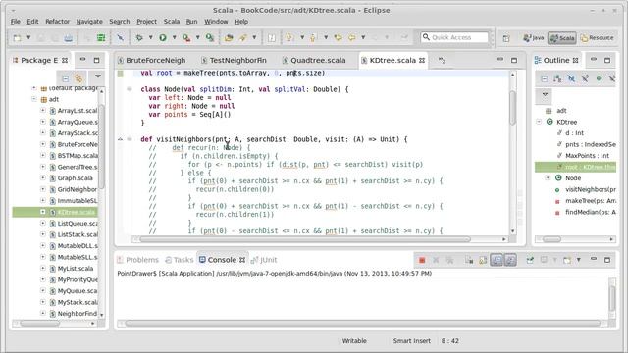
Task: Select BSTMap.scala in Package Explorer
Action: click(78, 156)
